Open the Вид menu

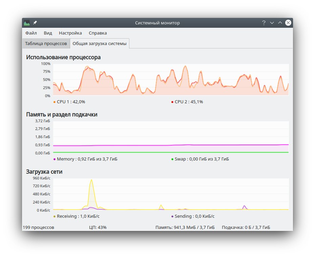(x=48, y=33)
